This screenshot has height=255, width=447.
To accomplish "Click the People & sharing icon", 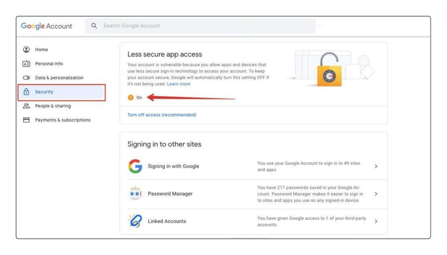I will [x=26, y=106].
